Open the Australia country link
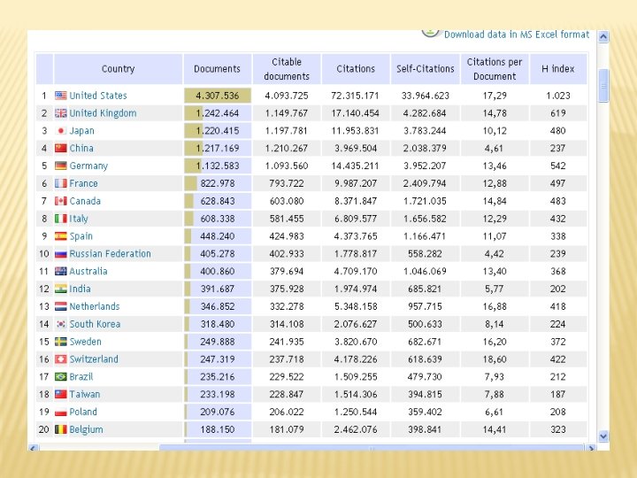 click(88, 271)
